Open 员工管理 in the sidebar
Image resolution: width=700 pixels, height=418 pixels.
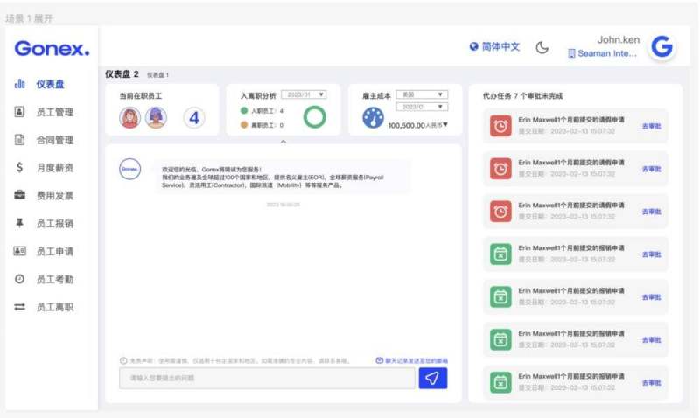tap(54, 112)
